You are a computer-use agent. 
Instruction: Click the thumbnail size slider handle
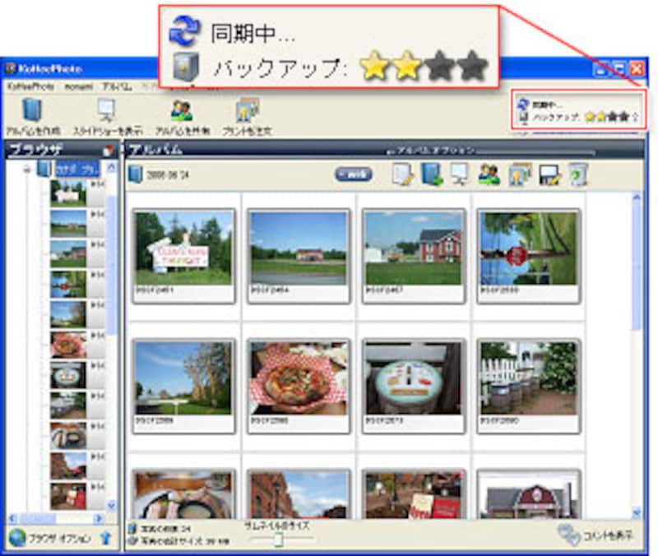tap(279, 540)
